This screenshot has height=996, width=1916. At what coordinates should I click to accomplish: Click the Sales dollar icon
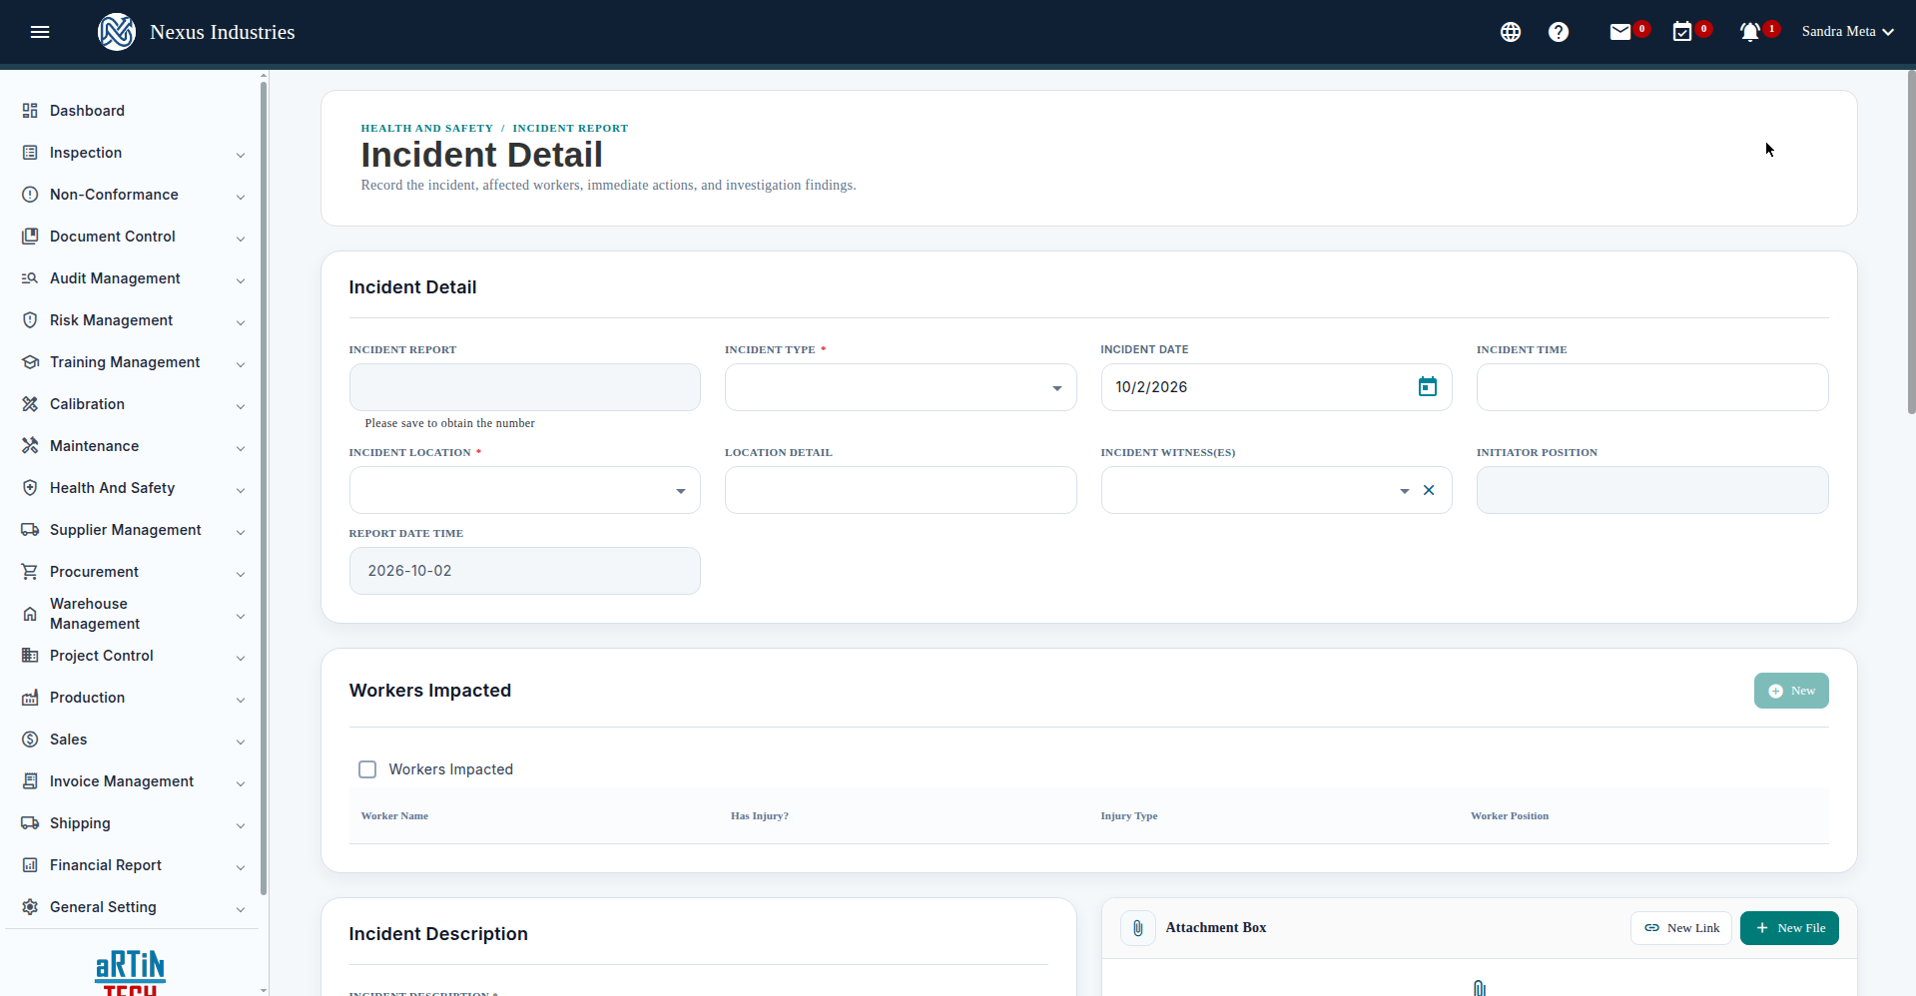click(30, 740)
